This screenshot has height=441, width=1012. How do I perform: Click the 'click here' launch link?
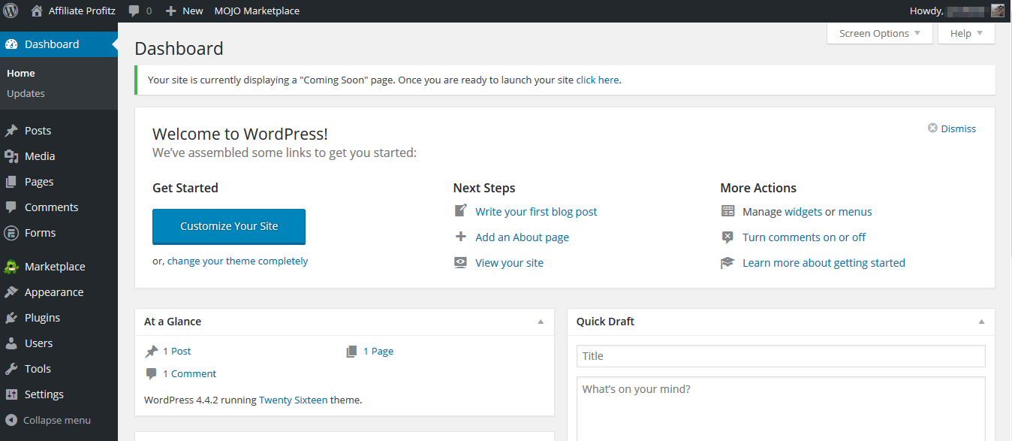coord(598,80)
